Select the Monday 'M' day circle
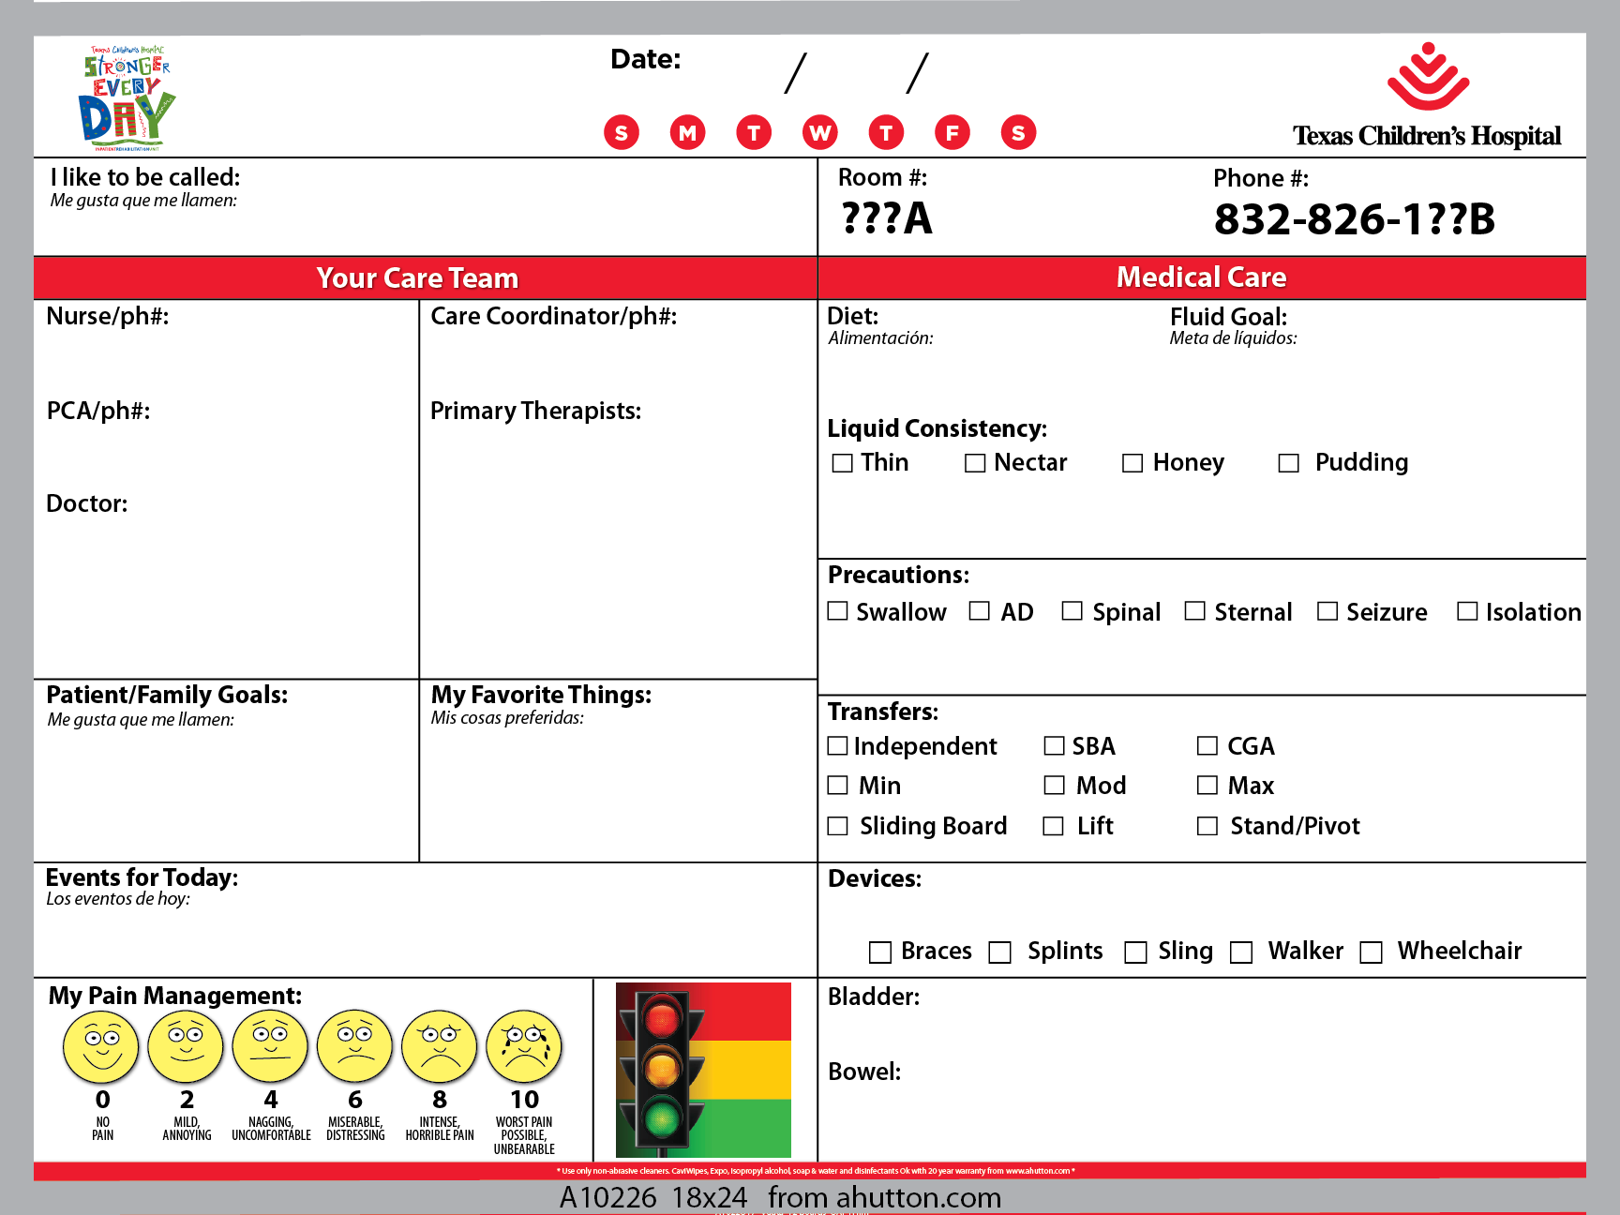The height and width of the screenshot is (1215, 1620). 687,132
